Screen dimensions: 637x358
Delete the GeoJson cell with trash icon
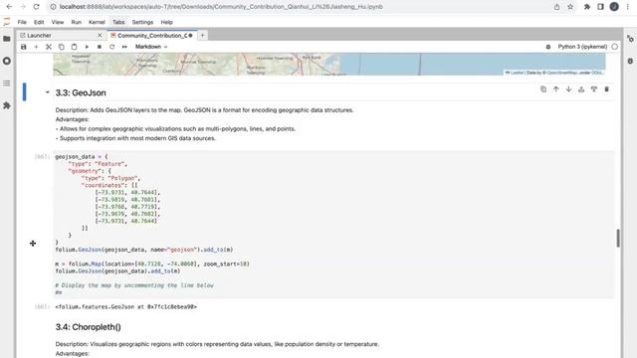coord(606,89)
